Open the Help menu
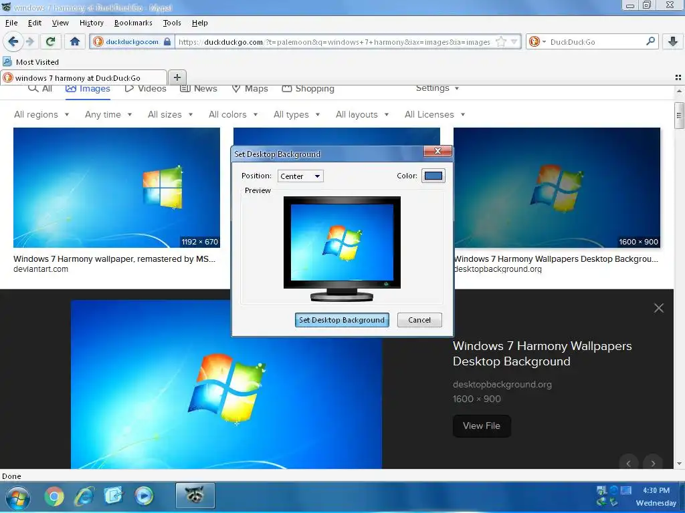This screenshot has width=685, height=513. coord(199,23)
